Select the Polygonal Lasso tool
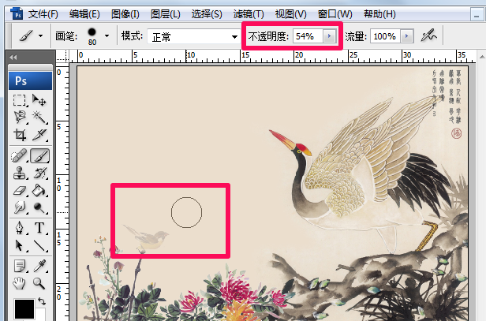486x321 pixels. [20, 117]
